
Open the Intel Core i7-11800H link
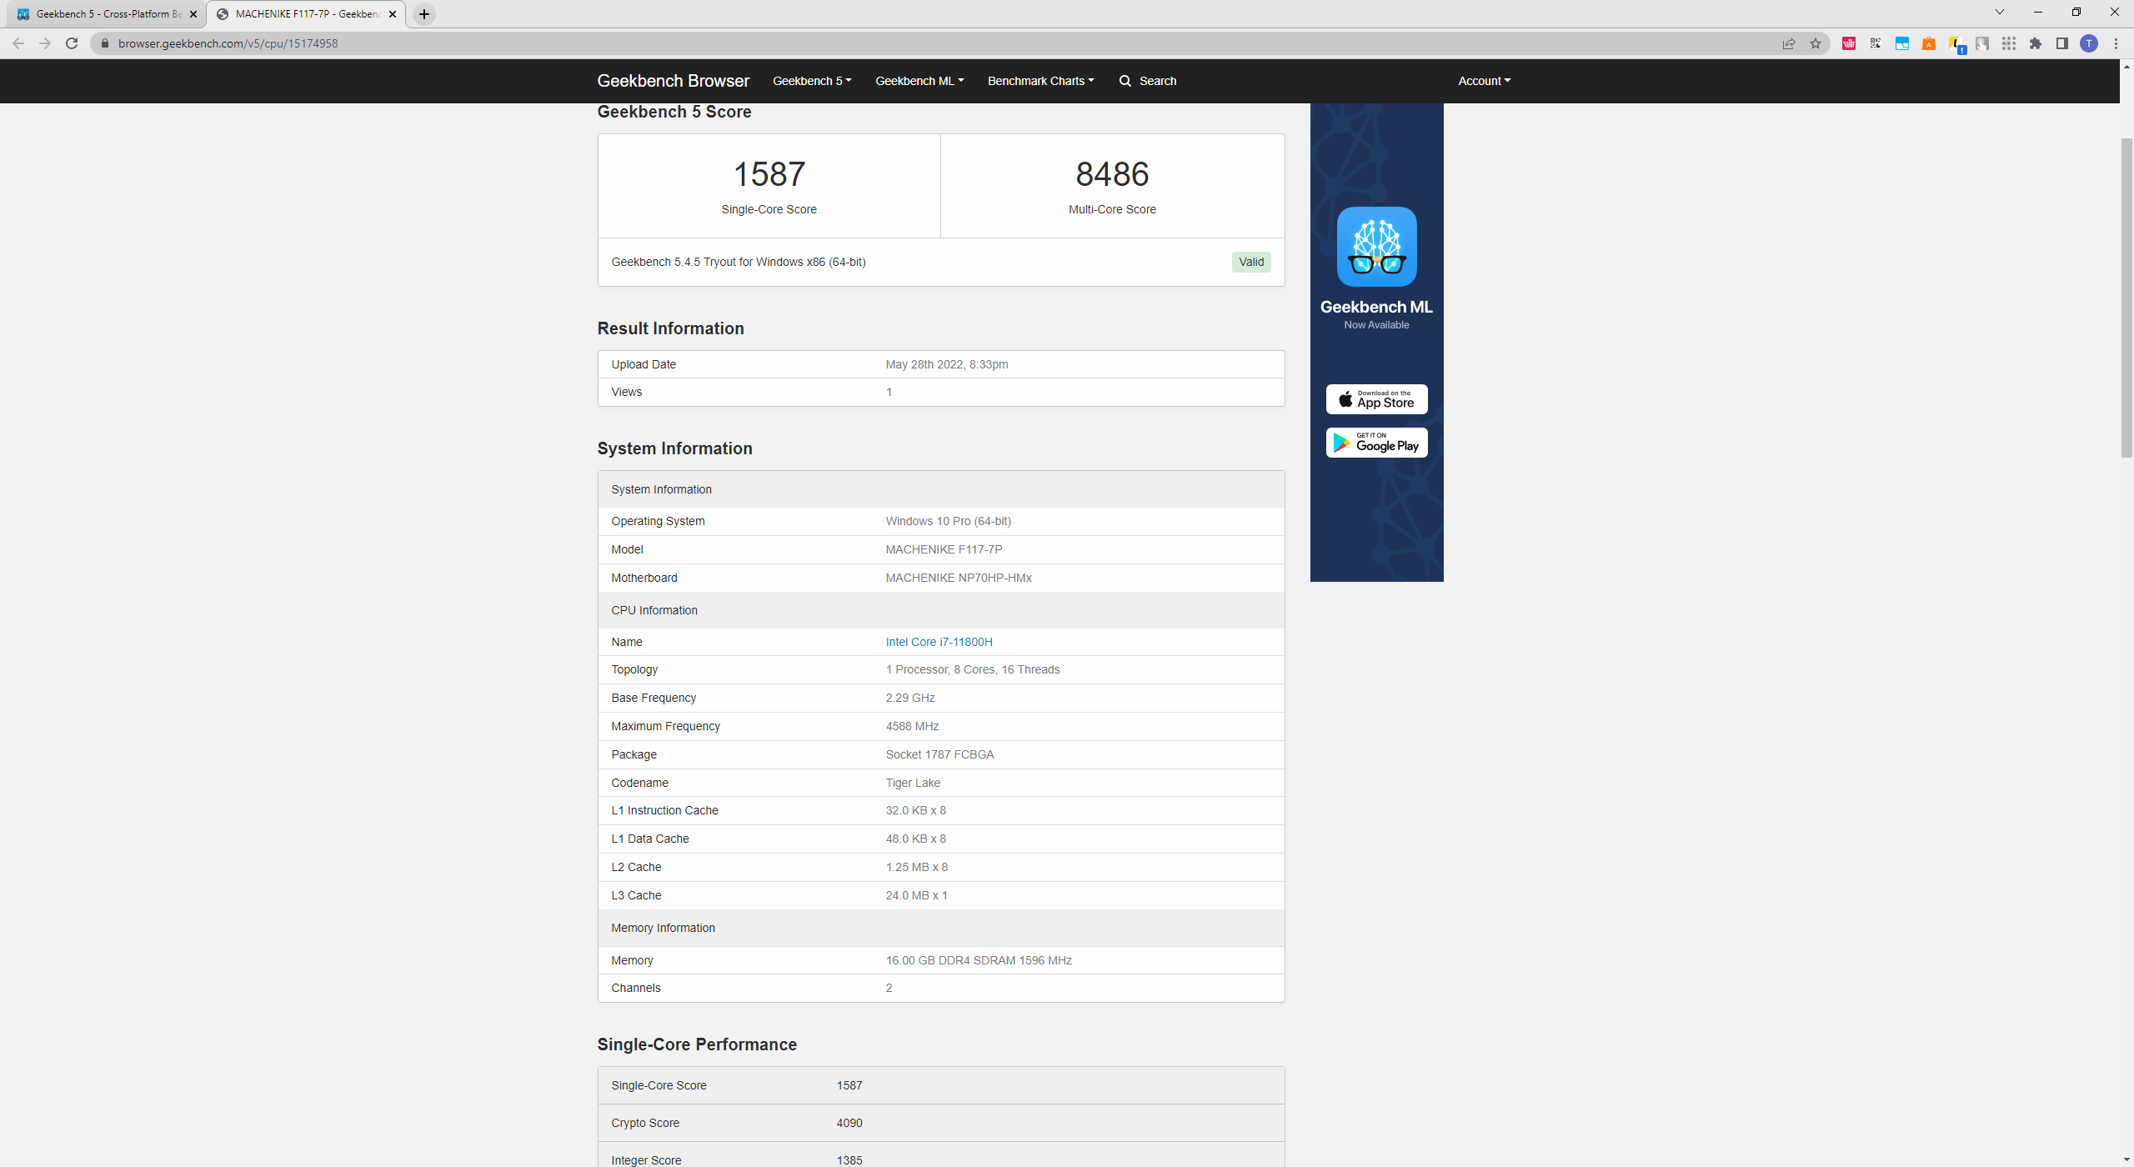tap(939, 642)
